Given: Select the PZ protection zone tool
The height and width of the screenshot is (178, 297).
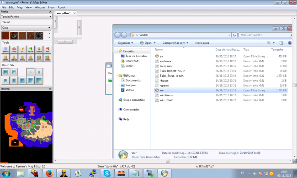Looking at the screenshot, I should tap(22, 50).
